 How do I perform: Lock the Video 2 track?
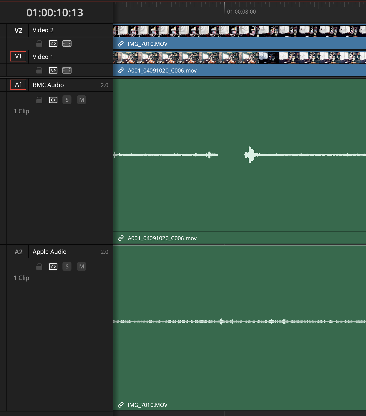click(x=39, y=44)
